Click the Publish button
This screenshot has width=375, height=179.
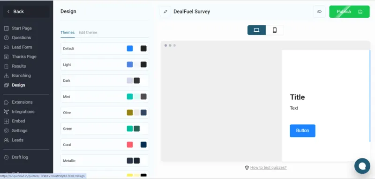coord(349,12)
